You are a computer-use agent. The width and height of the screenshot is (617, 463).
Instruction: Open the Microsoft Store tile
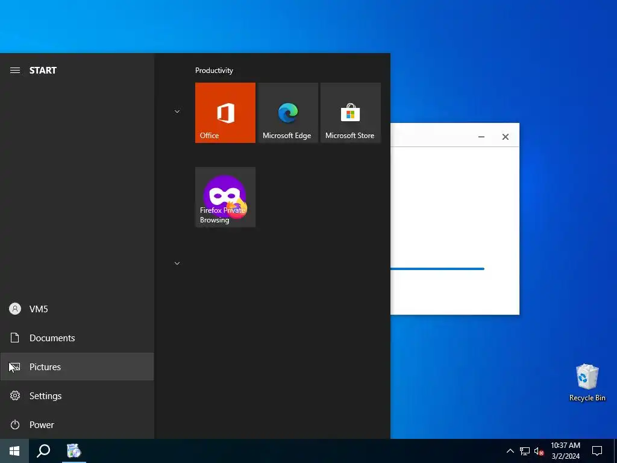(x=351, y=113)
